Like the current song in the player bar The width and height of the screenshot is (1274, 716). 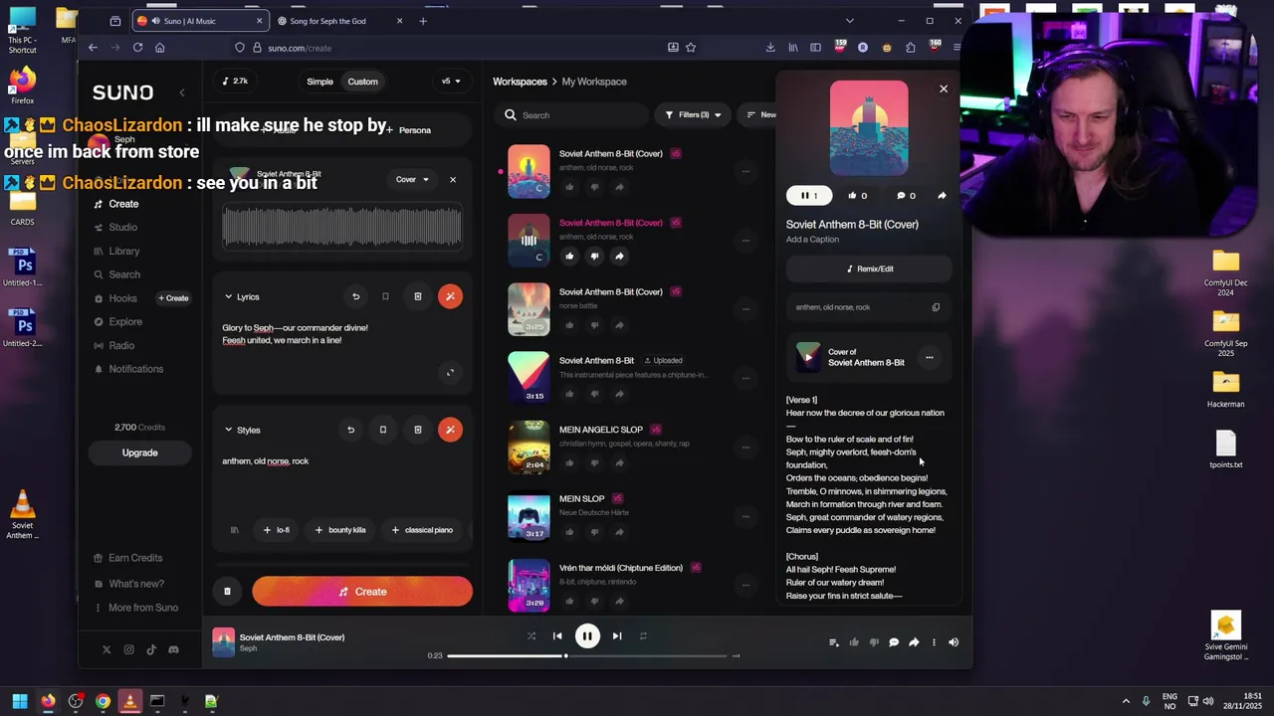tap(854, 642)
